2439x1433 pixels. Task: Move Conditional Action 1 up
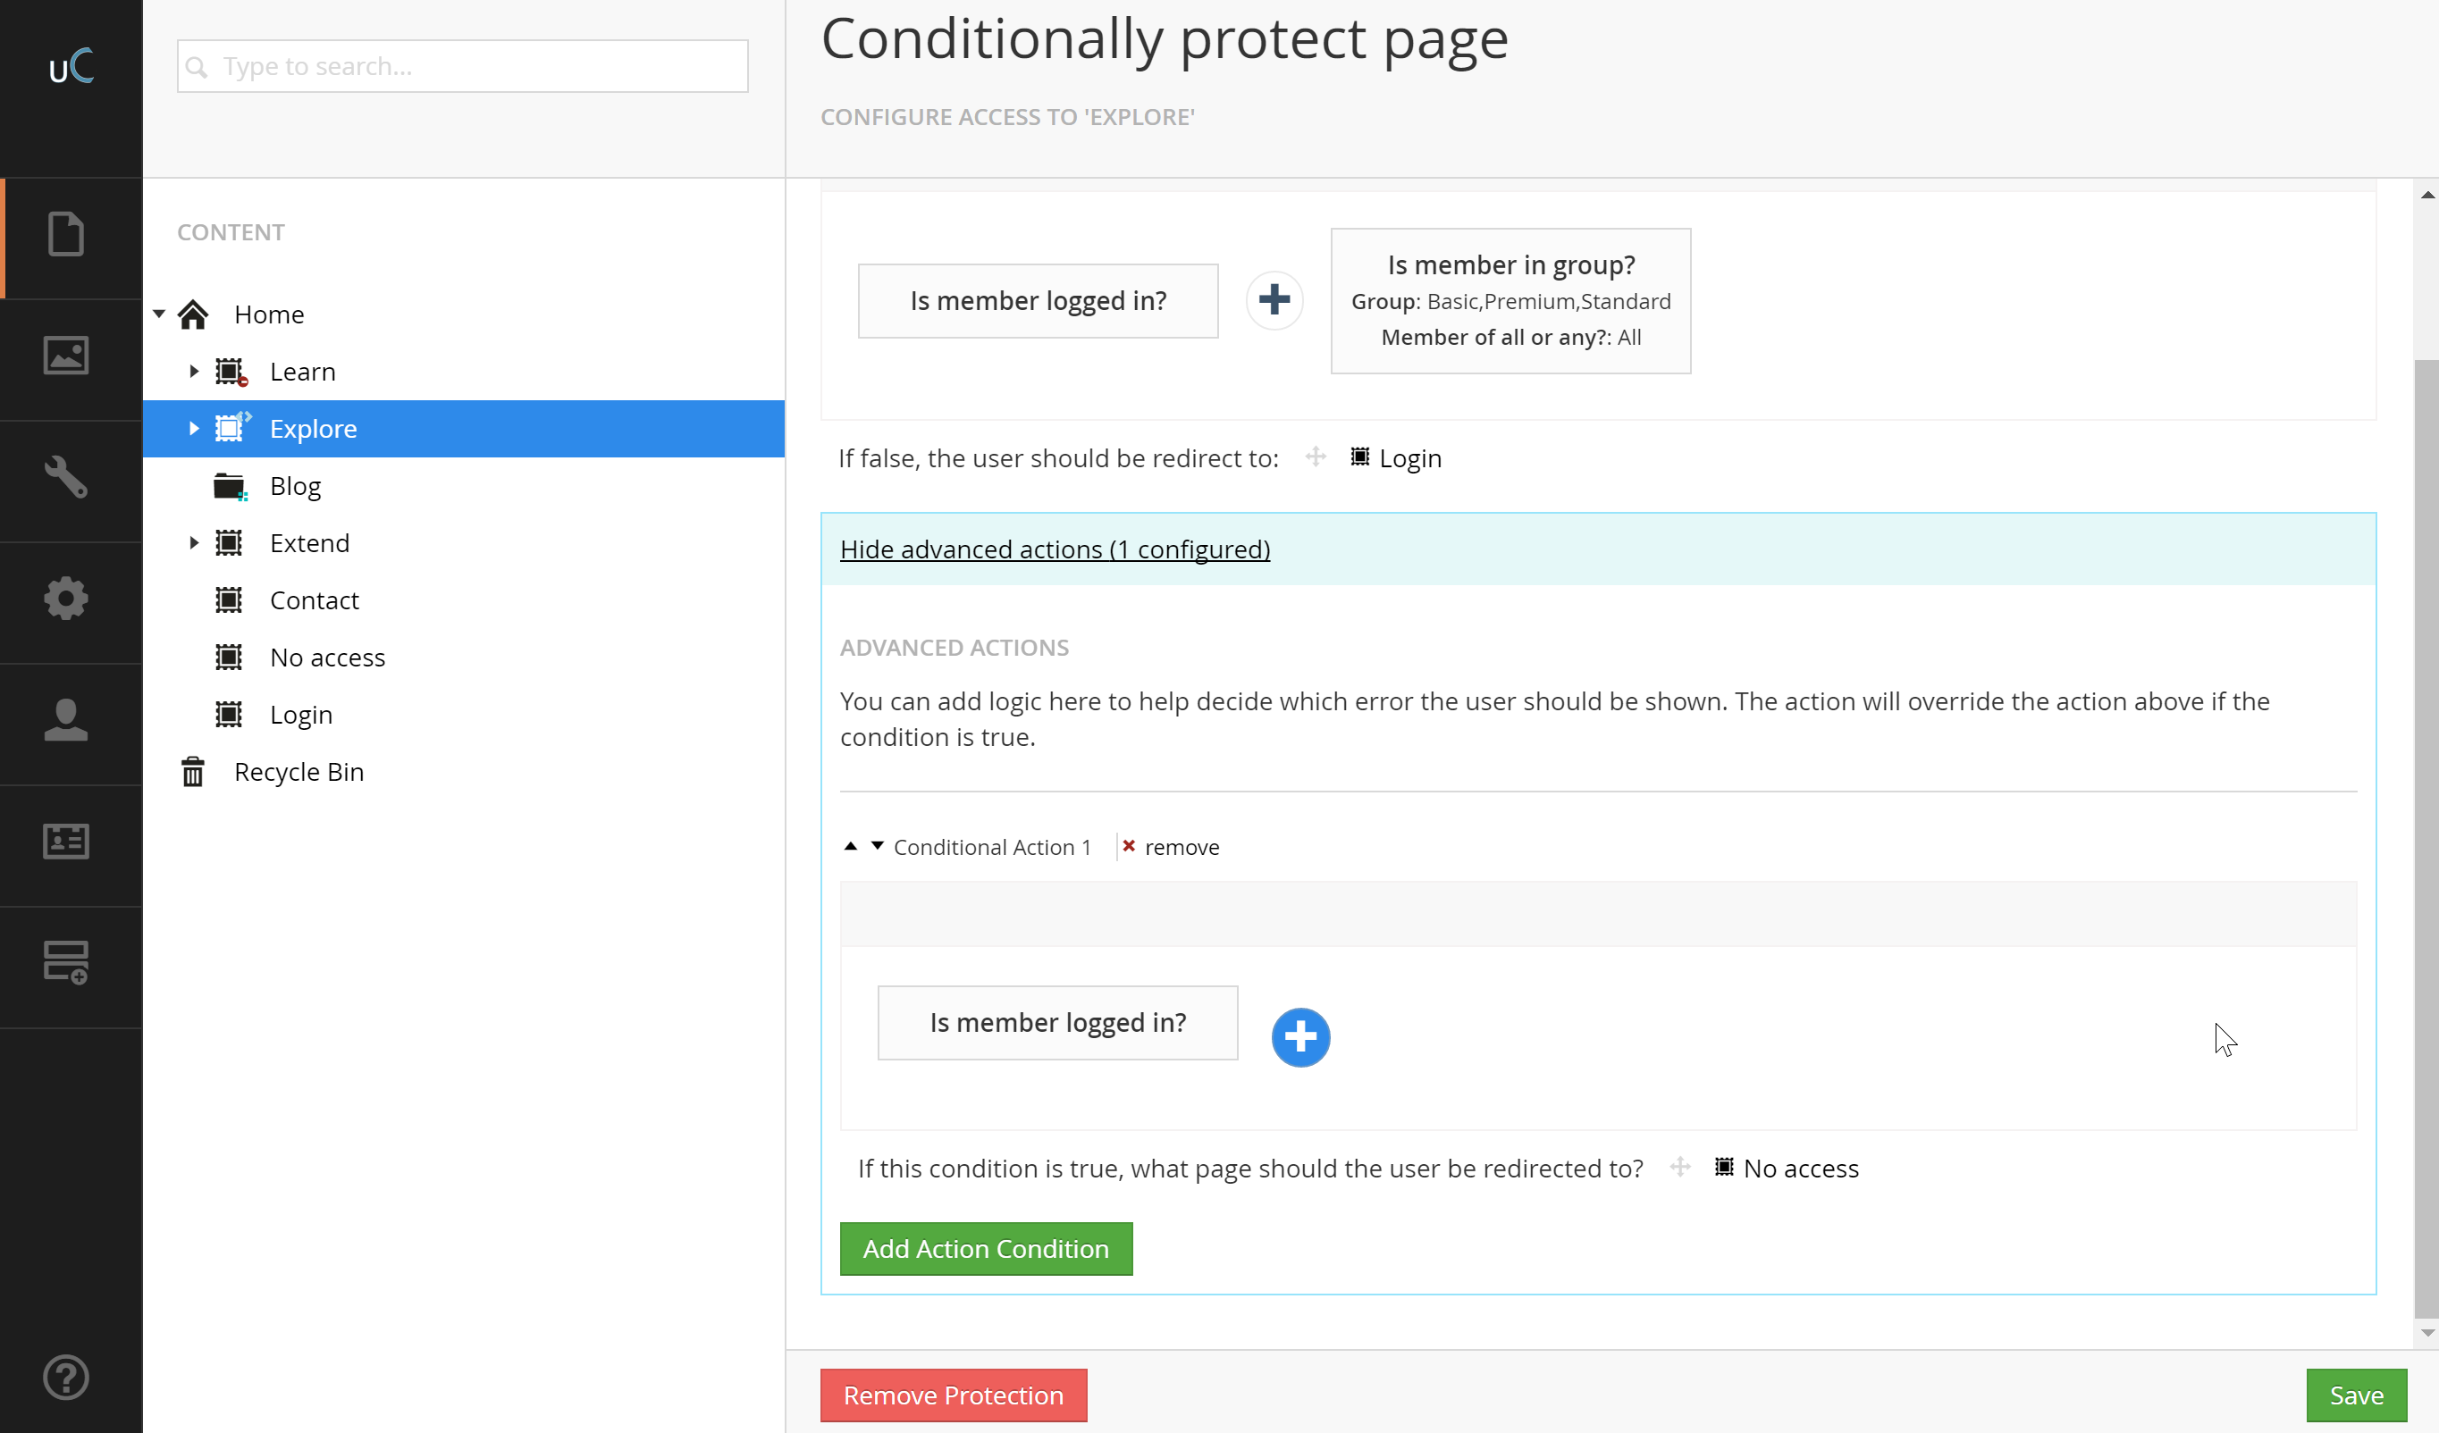tap(850, 846)
